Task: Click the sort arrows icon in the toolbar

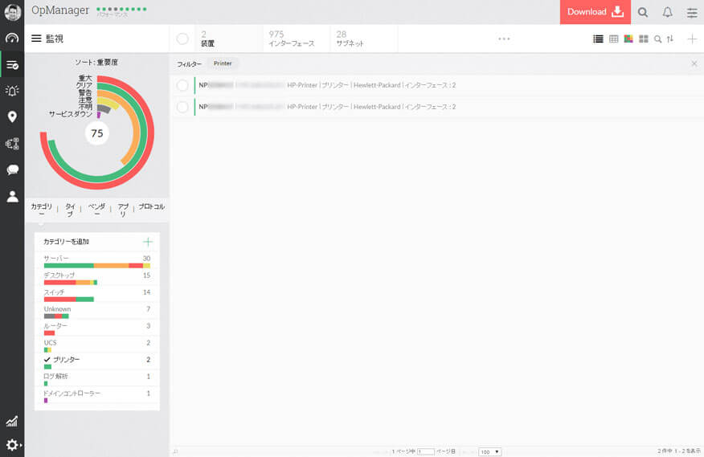Action: coord(669,39)
